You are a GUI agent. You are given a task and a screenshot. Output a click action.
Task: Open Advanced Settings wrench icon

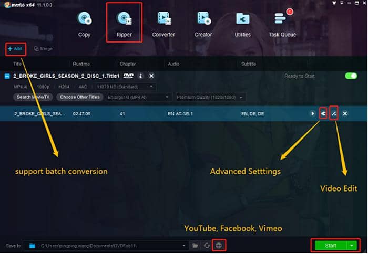click(323, 113)
